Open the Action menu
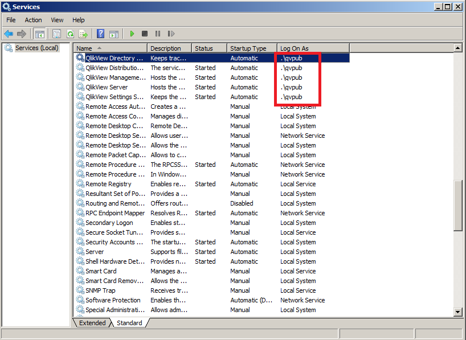Viewport: 466px width, 340px height. (x=33, y=20)
